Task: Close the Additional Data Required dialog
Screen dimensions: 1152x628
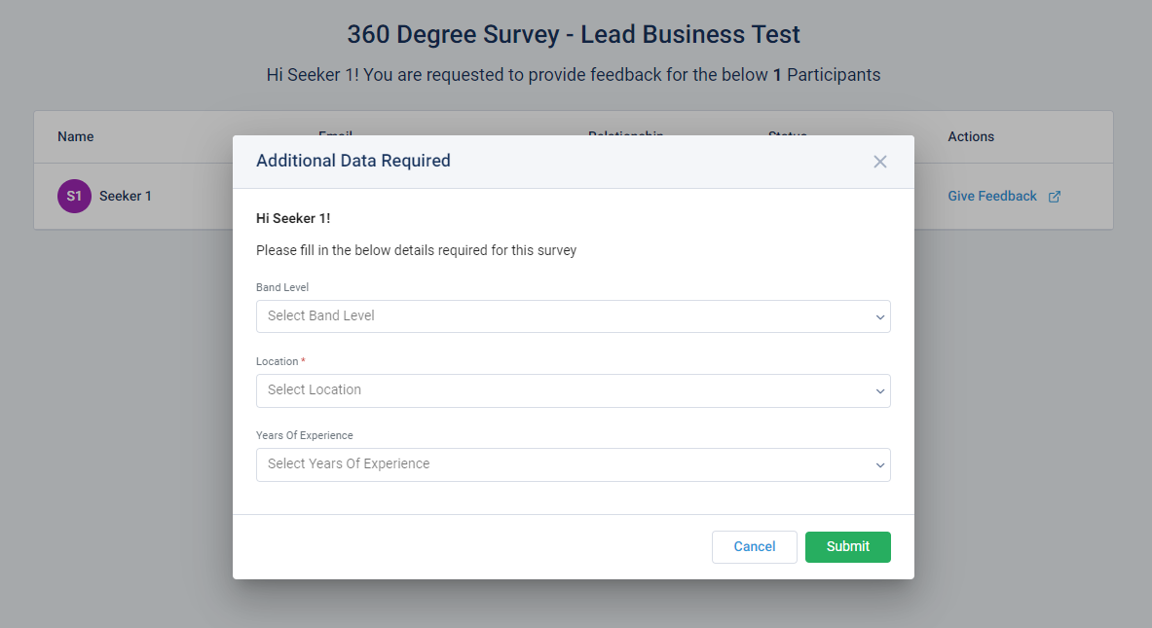Action: tap(879, 162)
